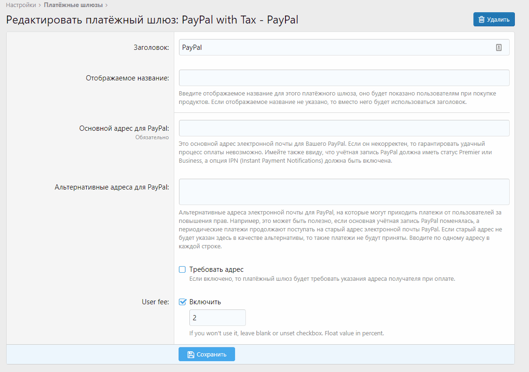Click the autofill icon in Заголовок field

[x=499, y=47]
